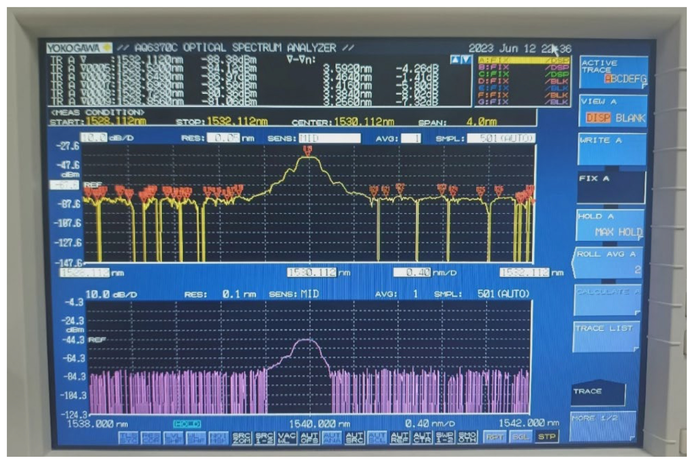Click upper graph stop wavelength field
This screenshot has width=691, height=463.
tap(524, 272)
